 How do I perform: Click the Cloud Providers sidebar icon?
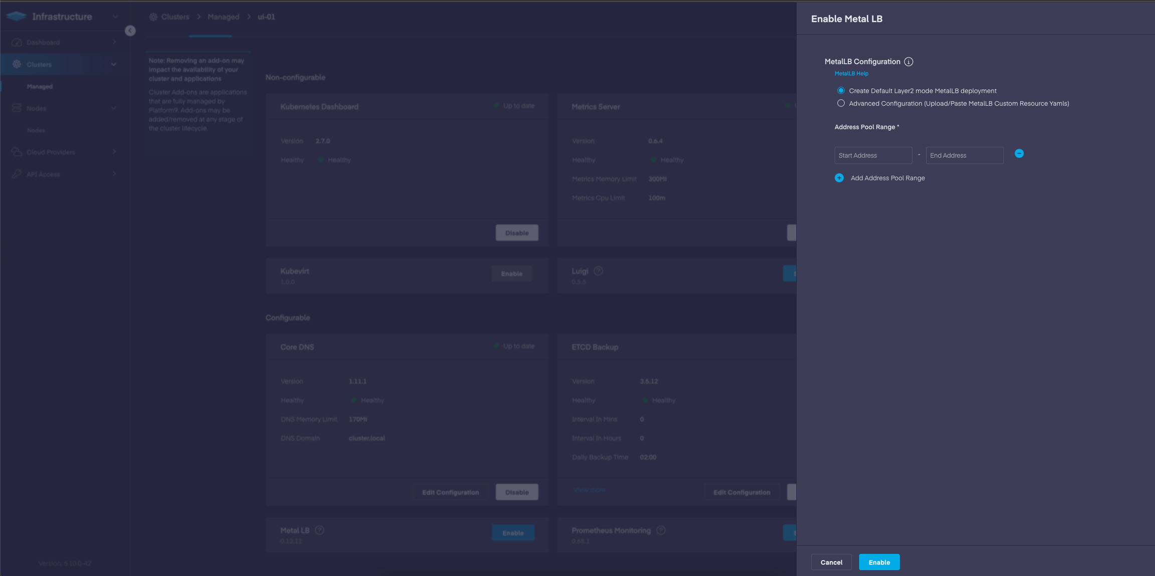coord(17,152)
